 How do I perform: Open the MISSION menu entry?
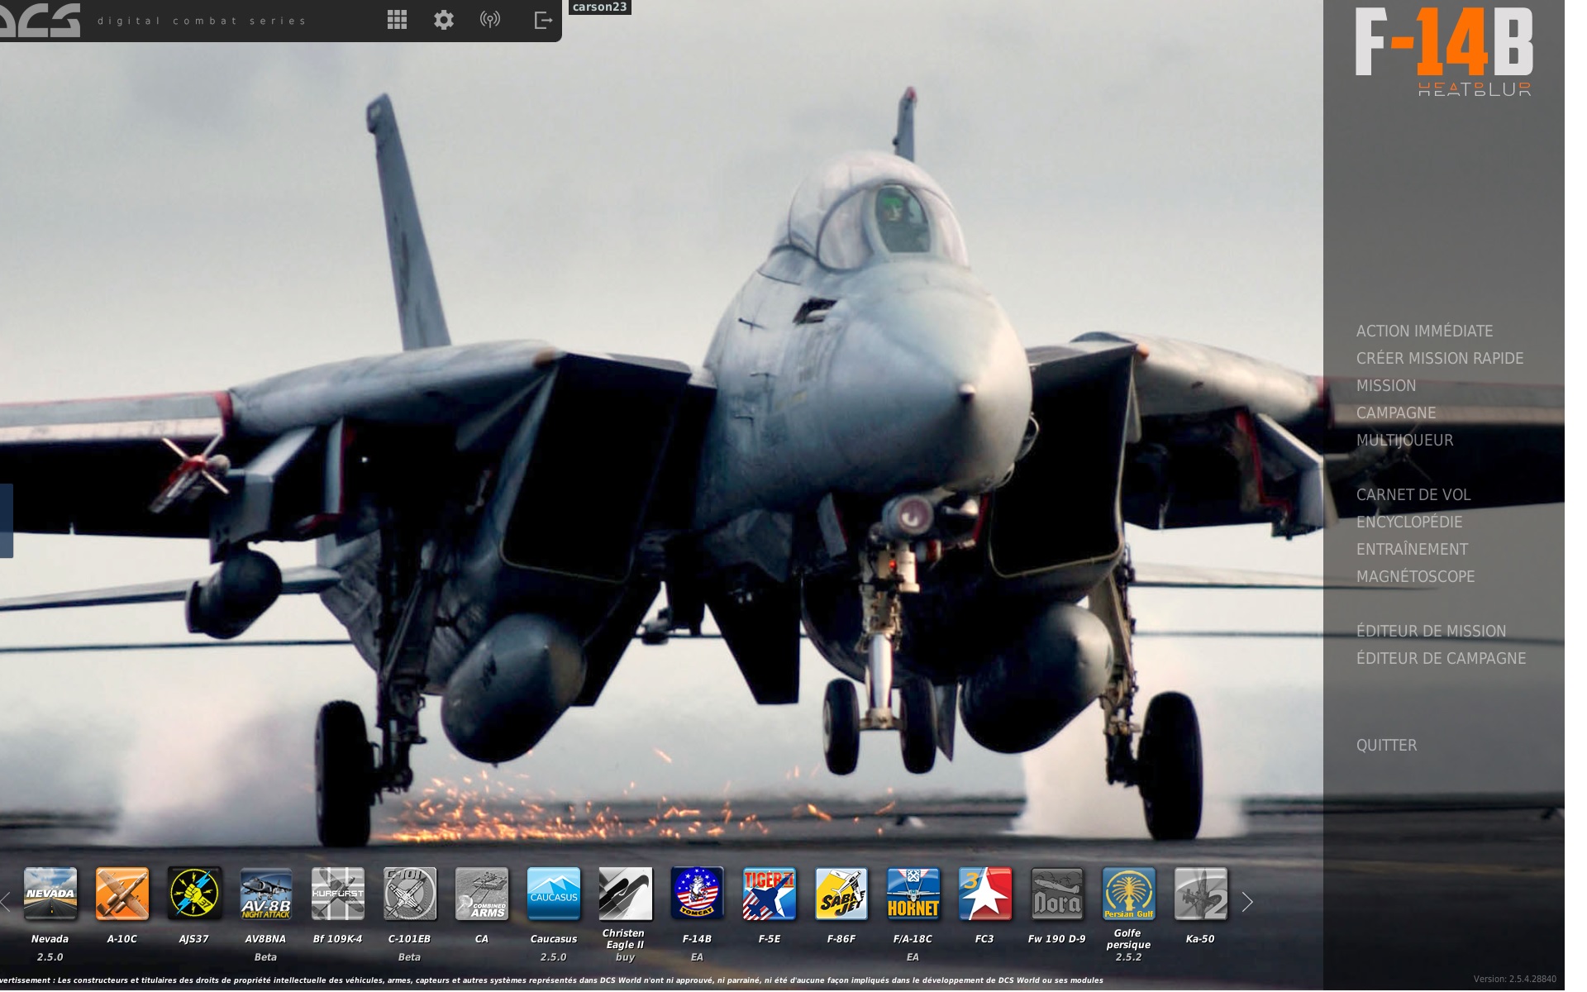pos(1386,385)
